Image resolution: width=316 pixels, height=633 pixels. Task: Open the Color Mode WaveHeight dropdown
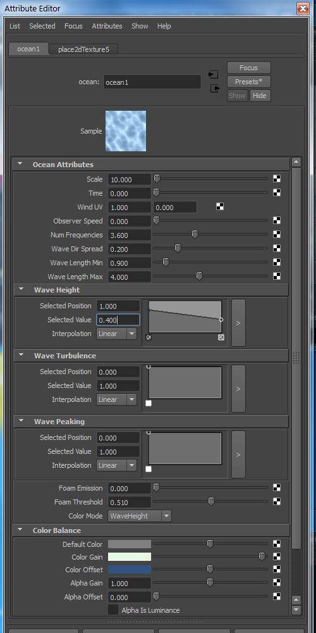click(140, 516)
